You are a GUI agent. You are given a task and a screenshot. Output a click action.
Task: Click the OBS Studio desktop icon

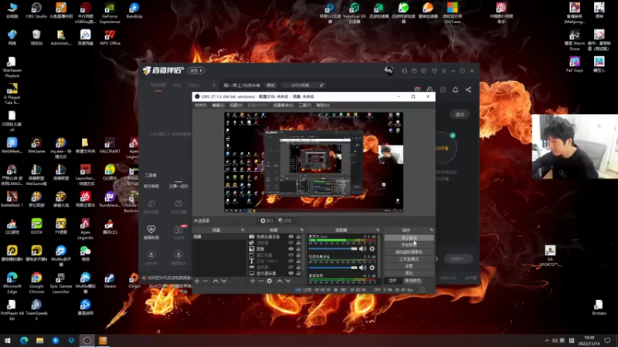(x=36, y=11)
